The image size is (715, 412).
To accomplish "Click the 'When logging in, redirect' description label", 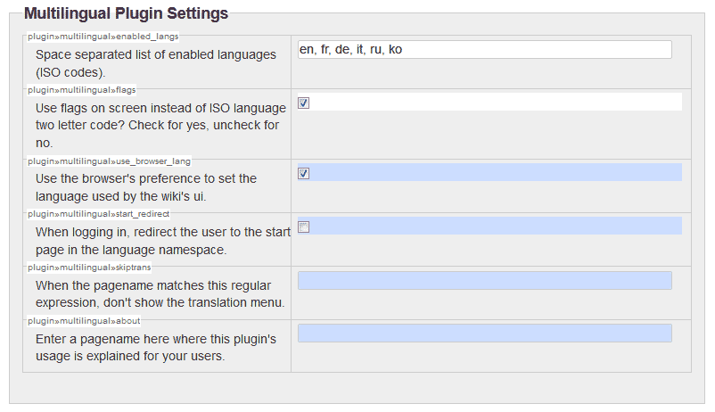I will [162, 241].
